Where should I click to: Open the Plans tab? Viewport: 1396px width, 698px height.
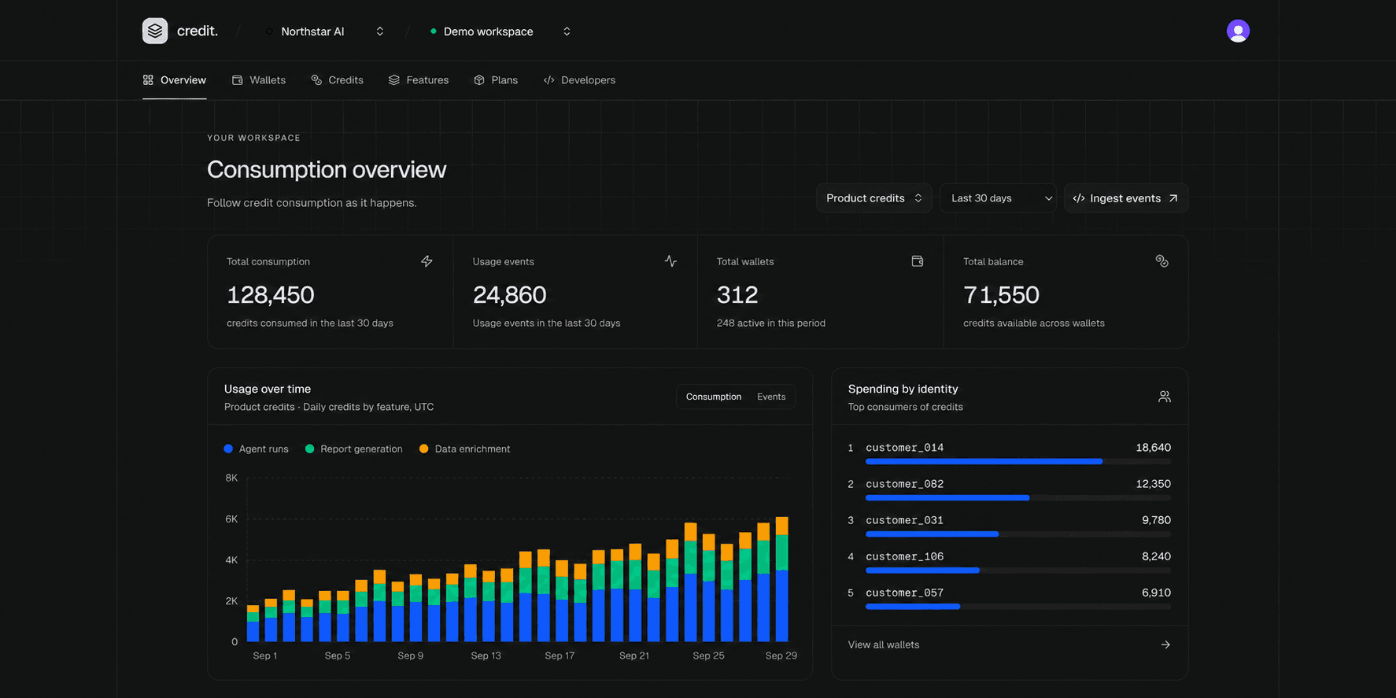496,80
